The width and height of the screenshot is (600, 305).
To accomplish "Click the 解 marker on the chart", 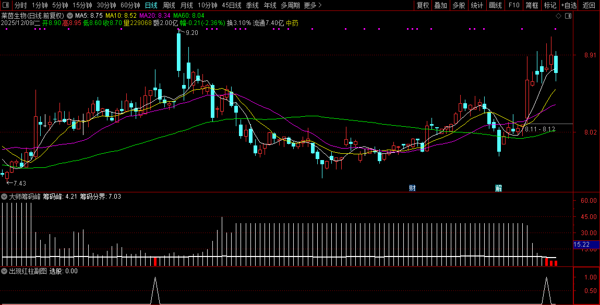I will 498,188.
